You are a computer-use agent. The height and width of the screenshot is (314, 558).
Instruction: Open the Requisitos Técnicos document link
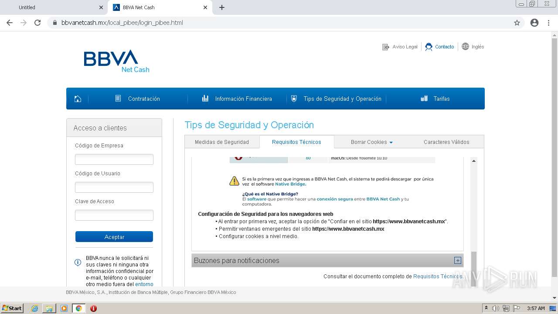(438, 276)
